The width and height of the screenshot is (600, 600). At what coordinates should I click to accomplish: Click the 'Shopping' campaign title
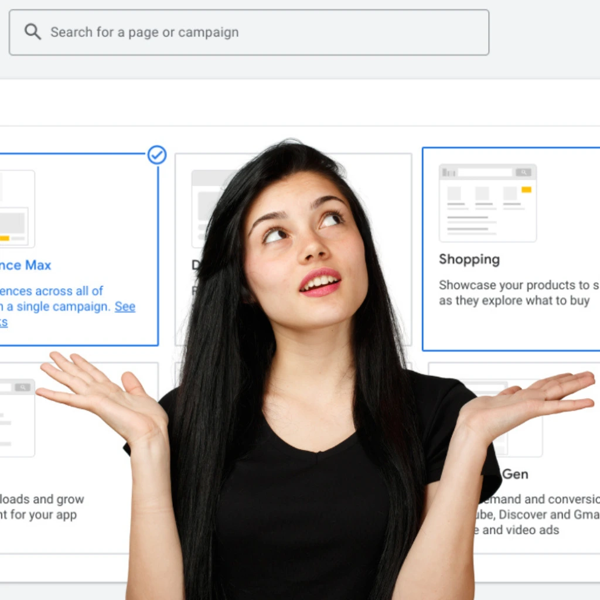(469, 260)
